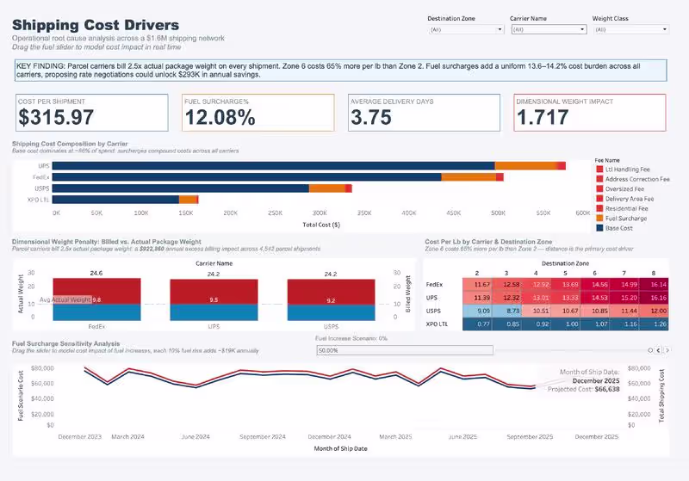689x481 pixels.
Task: Click the FedEx base cost blue bar
Action: (246, 177)
